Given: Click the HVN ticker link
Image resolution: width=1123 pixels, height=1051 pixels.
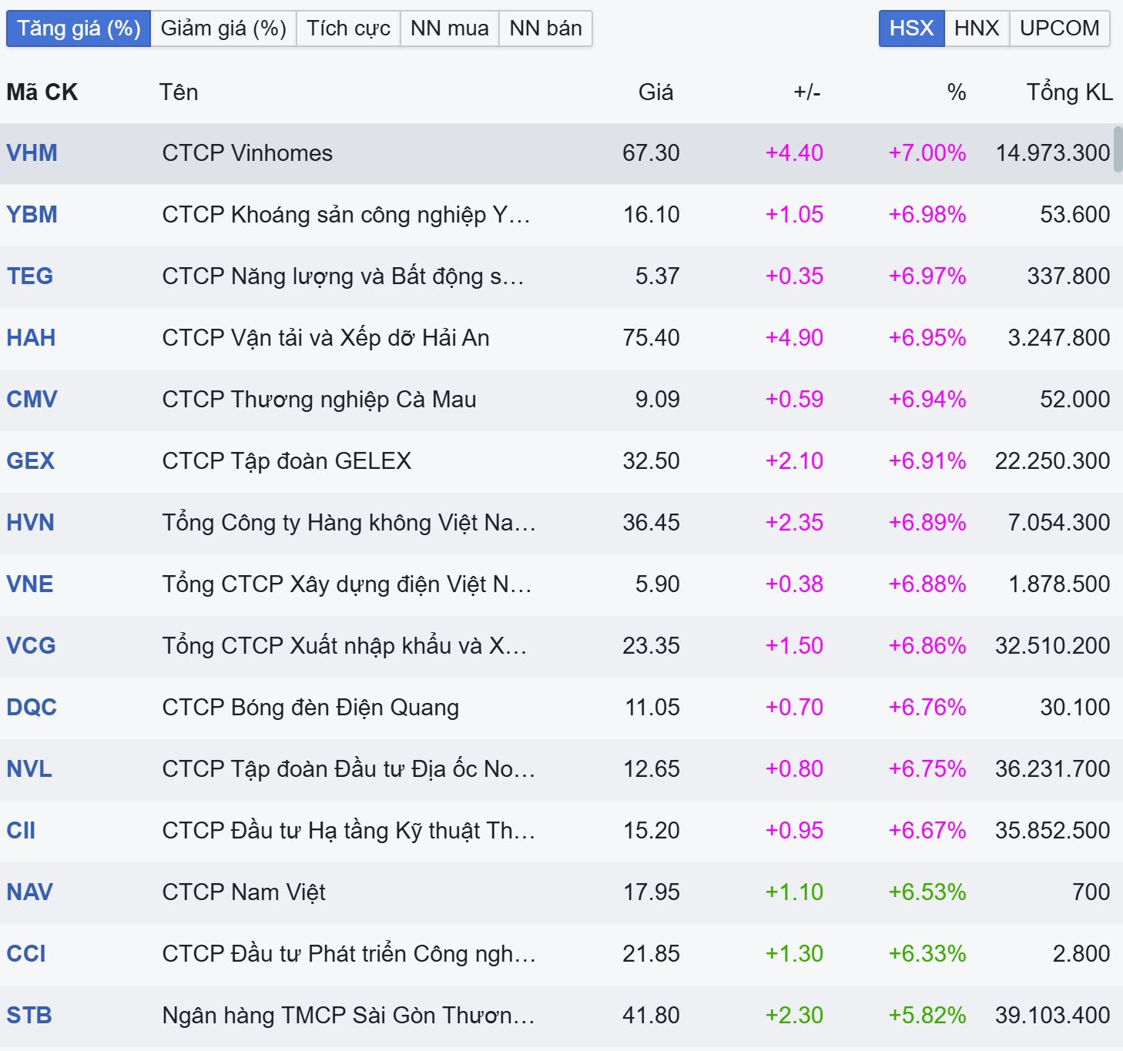Looking at the screenshot, I should (x=30, y=523).
